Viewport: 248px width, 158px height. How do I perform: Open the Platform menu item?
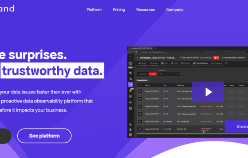point(94,10)
